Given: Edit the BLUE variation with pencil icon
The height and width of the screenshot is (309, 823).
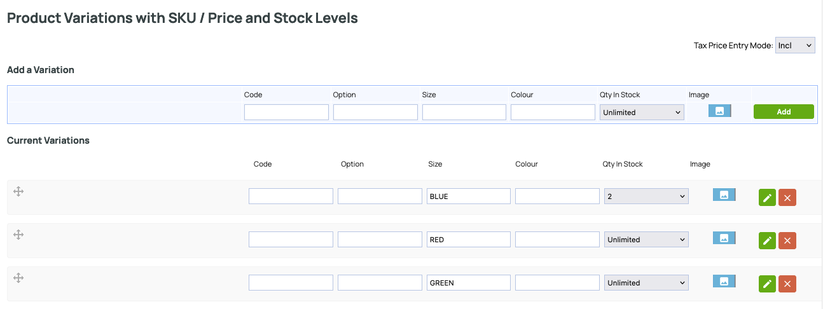Looking at the screenshot, I should 767,198.
